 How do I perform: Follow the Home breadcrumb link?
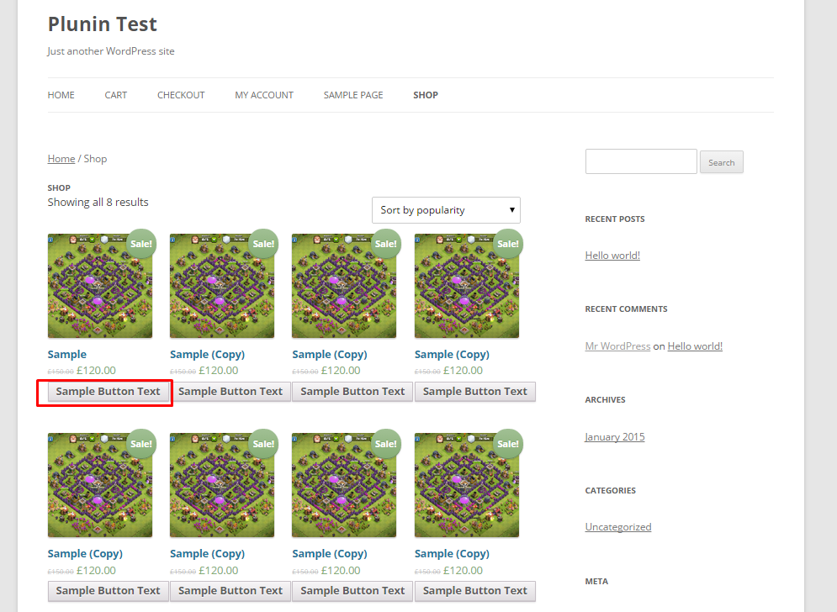[61, 159]
